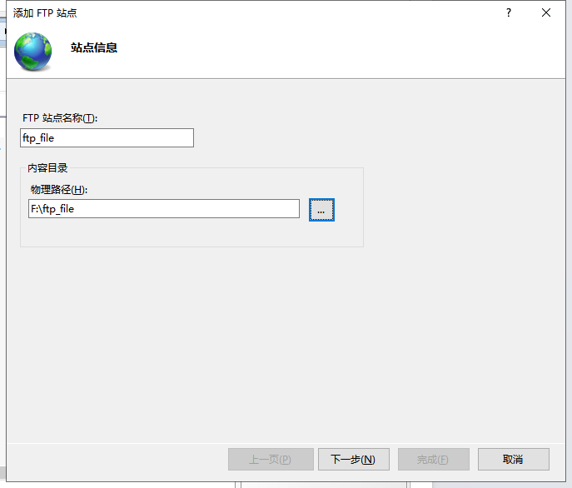The height and width of the screenshot is (488, 572).
Task: Click the 添加 FTP 站点 title text
Action: coord(45,13)
